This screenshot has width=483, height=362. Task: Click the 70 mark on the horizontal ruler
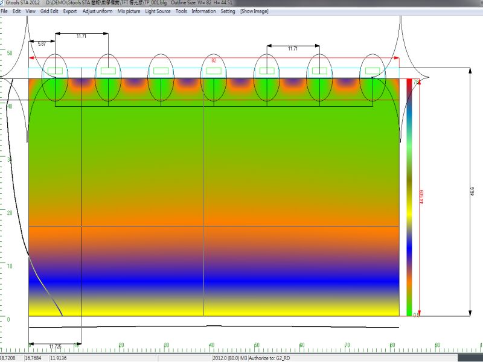coord(347,345)
